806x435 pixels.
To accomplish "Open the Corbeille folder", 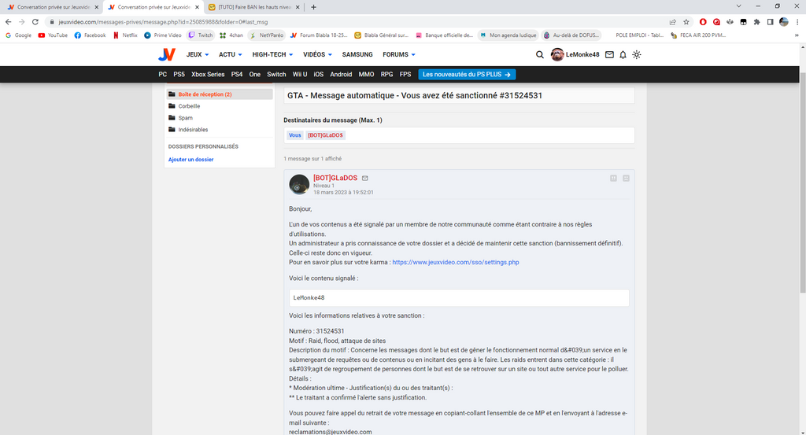I will click(189, 106).
